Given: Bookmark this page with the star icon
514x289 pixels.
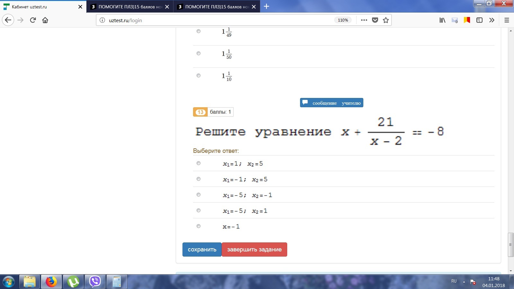Looking at the screenshot, I should (386, 20).
